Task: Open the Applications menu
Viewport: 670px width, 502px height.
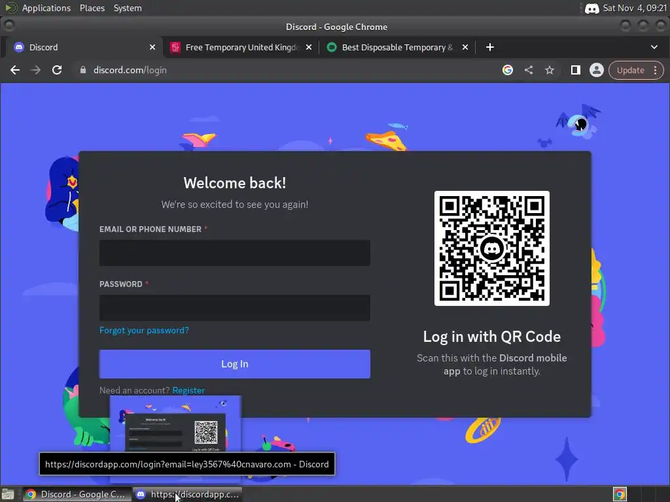Action: point(46,8)
